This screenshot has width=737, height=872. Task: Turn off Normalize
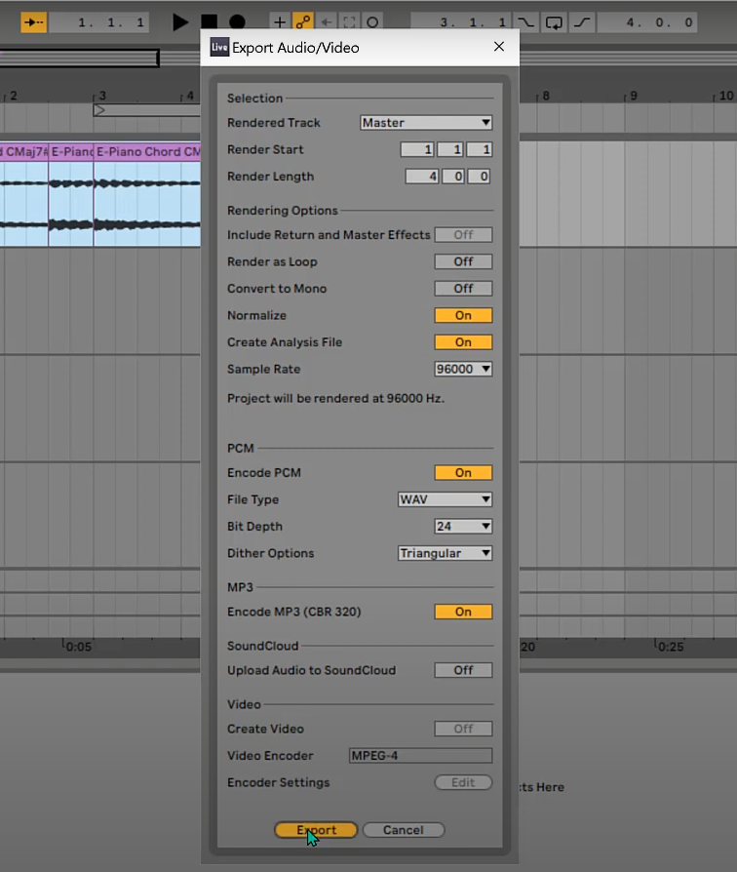tap(463, 315)
